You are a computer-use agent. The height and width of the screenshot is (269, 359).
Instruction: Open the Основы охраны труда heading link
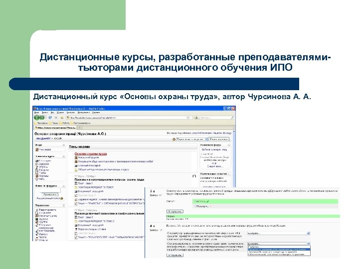click(x=91, y=154)
